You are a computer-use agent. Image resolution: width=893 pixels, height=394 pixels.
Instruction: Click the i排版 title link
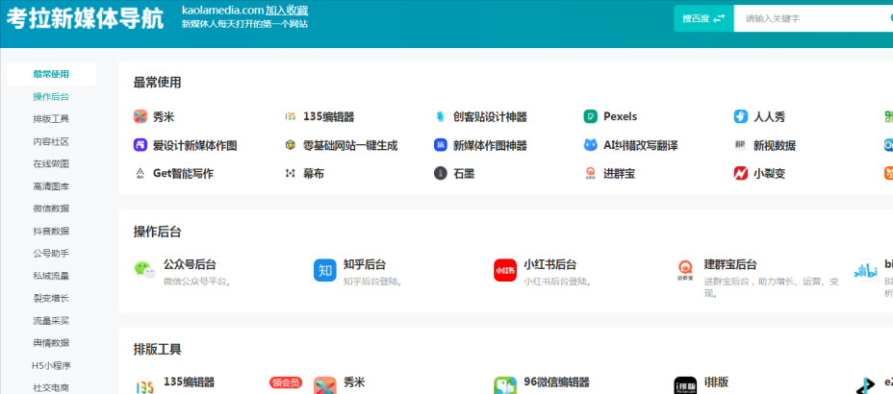716,382
